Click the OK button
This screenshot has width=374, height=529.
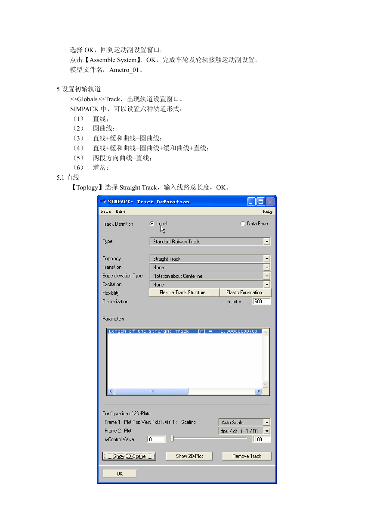(120, 474)
